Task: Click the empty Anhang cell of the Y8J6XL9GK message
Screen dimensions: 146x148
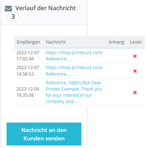Action: 116,92
